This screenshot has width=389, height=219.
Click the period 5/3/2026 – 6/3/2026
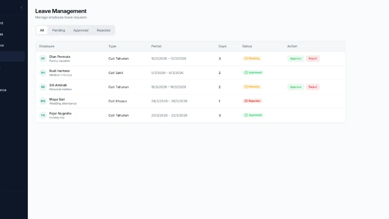(x=167, y=73)
